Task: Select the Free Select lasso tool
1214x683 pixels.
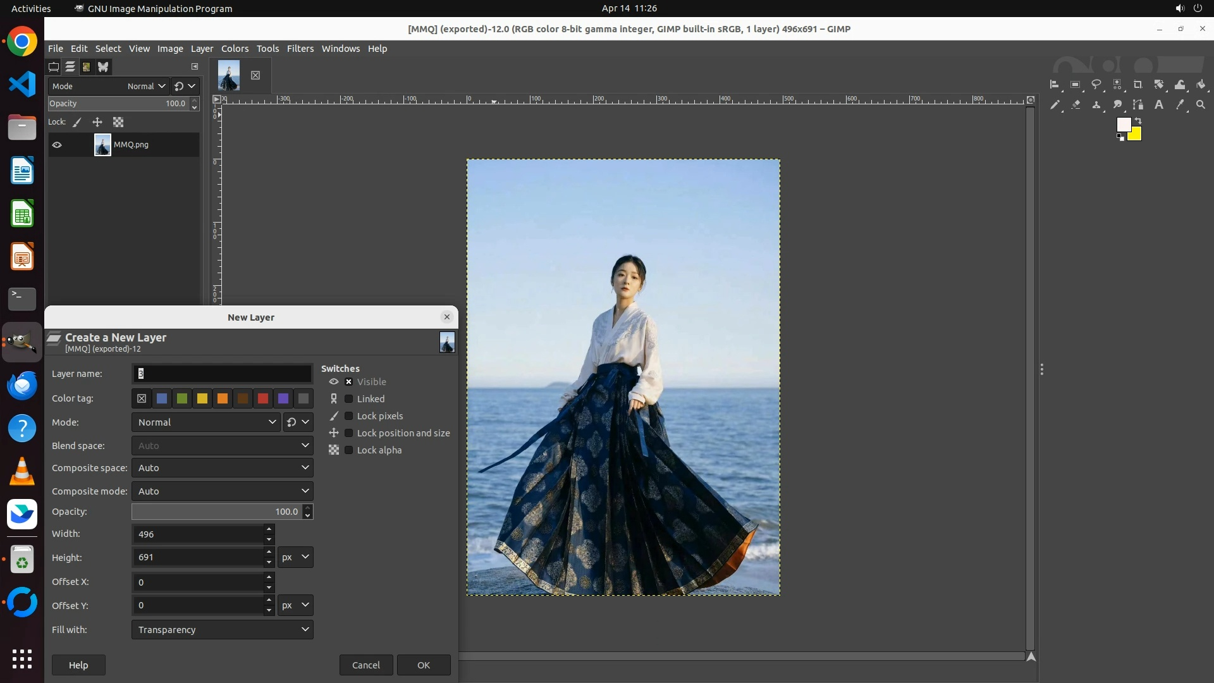Action: tap(1096, 85)
